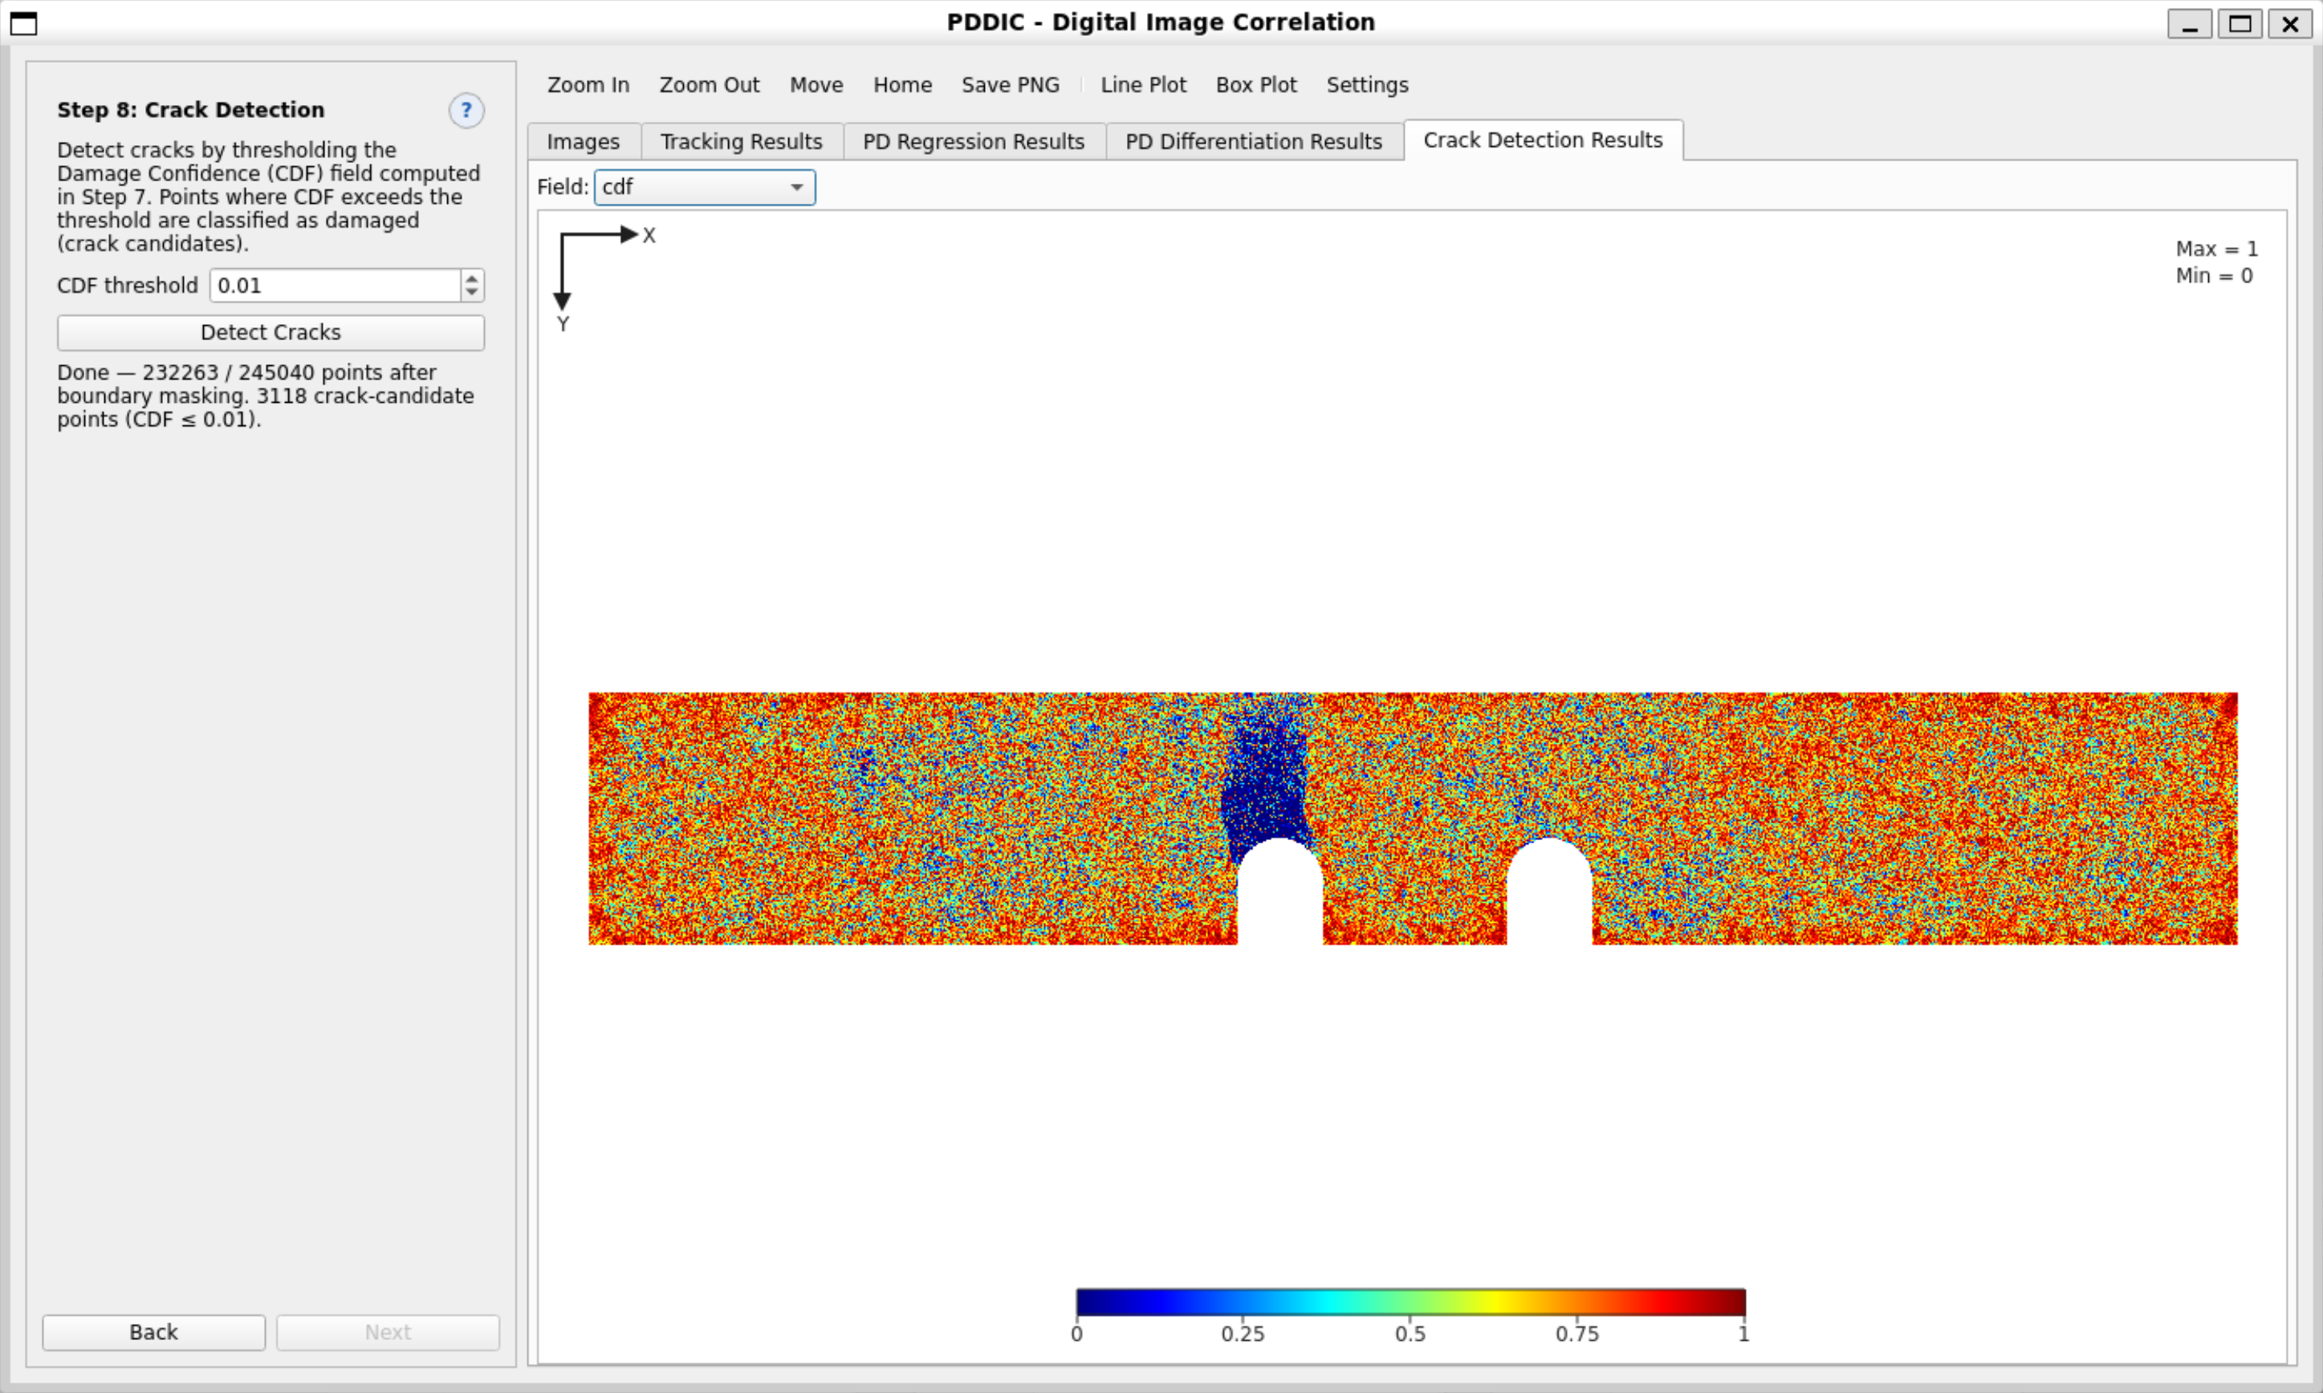This screenshot has height=1393, width=2323.
Task: Open the Line Plot tool
Action: [1143, 85]
